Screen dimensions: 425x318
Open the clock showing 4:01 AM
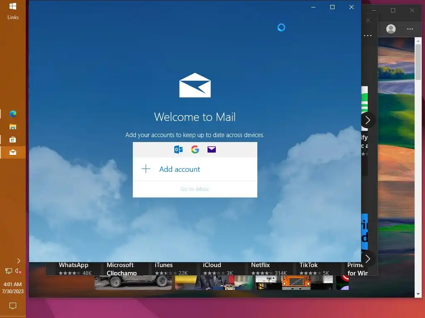13,288
